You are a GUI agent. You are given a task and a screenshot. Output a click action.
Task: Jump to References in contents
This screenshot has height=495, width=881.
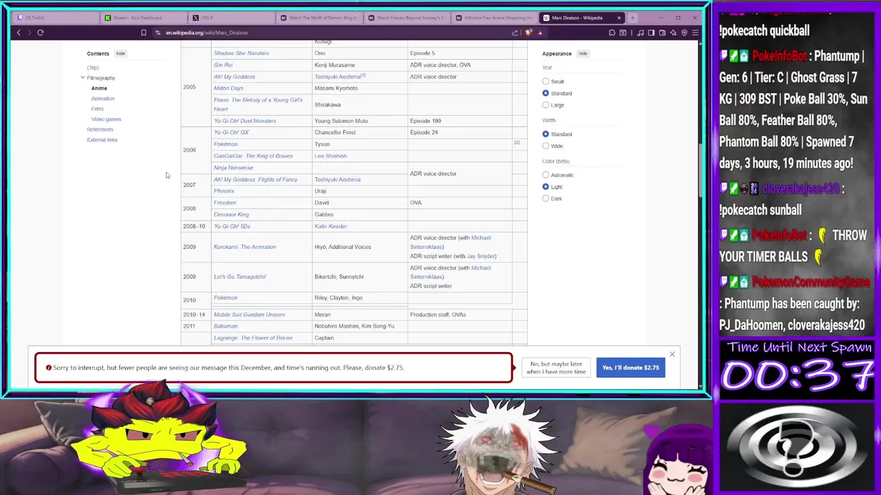pos(100,129)
